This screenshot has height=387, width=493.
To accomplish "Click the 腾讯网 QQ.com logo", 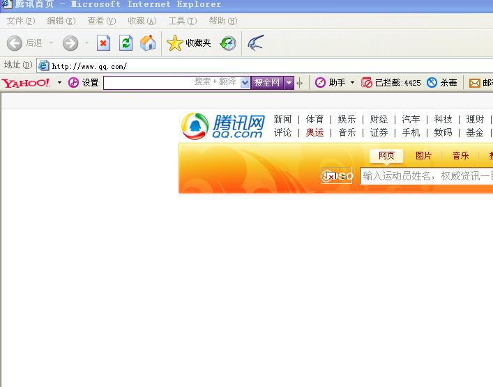I will tap(223, 126).
